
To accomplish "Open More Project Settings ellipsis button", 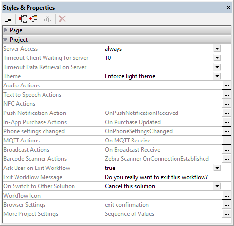I will [x=227, y=214].
